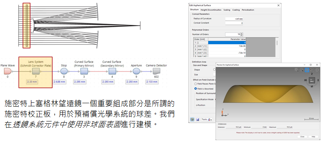Image resolution: width=322 pixels, height=142 pixels.
Task: Toggle the preview button at dialog bottom-left
Action: (x=192, y=119)
